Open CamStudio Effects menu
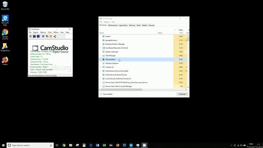Screen dimensions: 263x148 [x=56, y=32]
